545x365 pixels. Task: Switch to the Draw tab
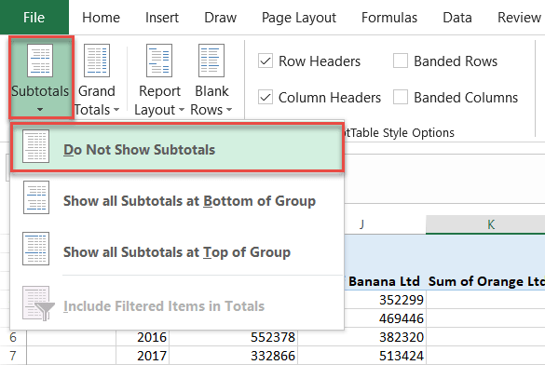tap(221, 18)
